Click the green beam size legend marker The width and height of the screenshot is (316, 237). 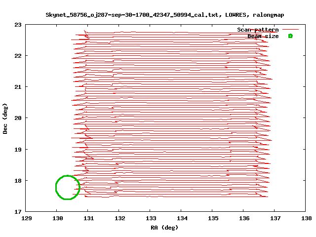[x=290, y=36]
